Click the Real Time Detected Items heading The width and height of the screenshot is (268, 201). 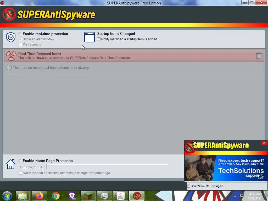(x=40, y=54)
